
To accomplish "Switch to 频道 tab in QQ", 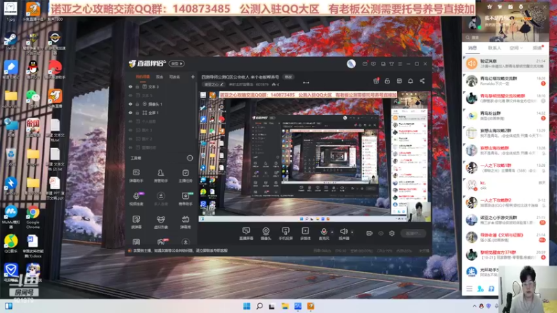I will pos(537,48).
